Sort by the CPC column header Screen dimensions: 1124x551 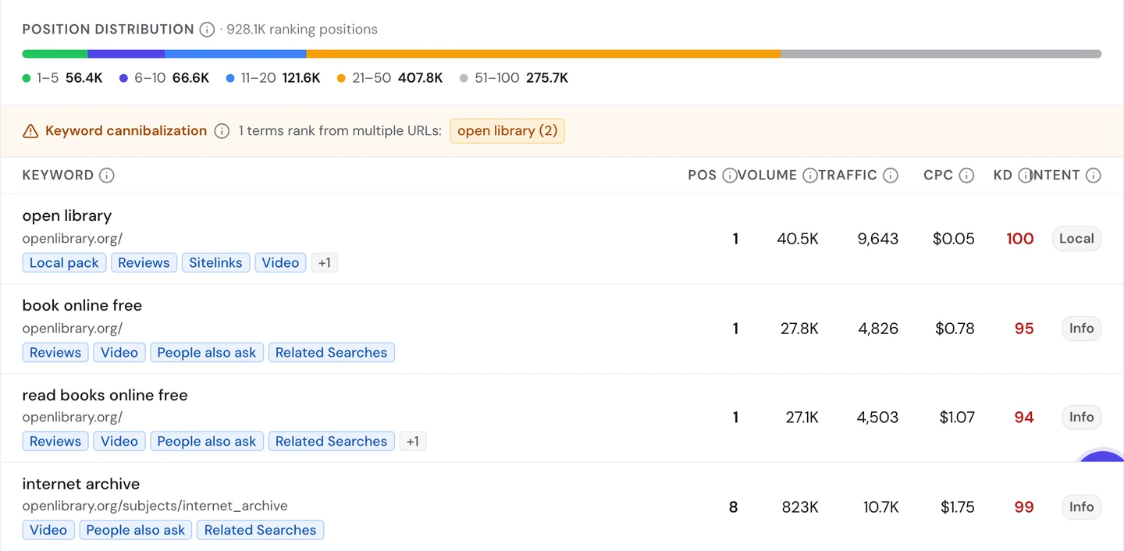[x=938, y=176]
